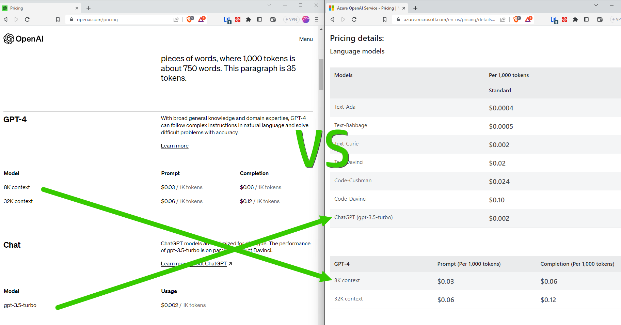Open tab search chevron in Azure window
621x325 pixels.
(x=596, y=5)
